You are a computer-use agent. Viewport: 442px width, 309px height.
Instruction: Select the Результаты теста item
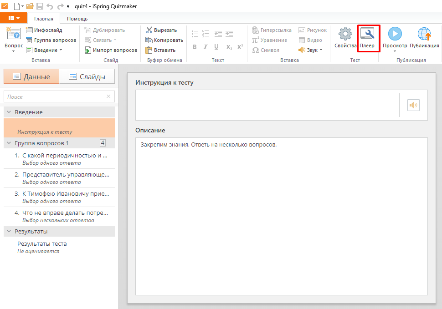point(59,247)
